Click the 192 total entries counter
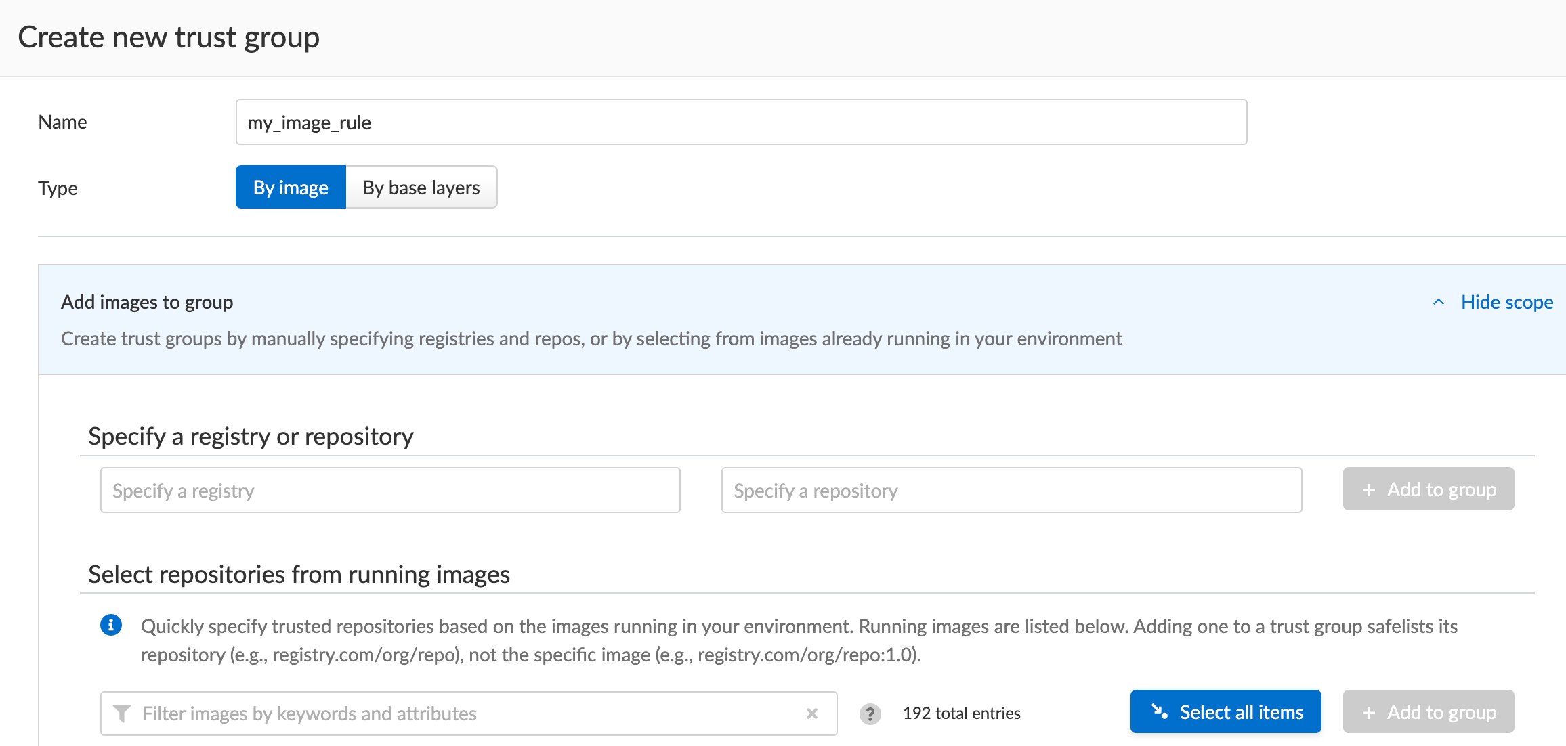This screenshot has height=746, width=1566. pos(962,713)
